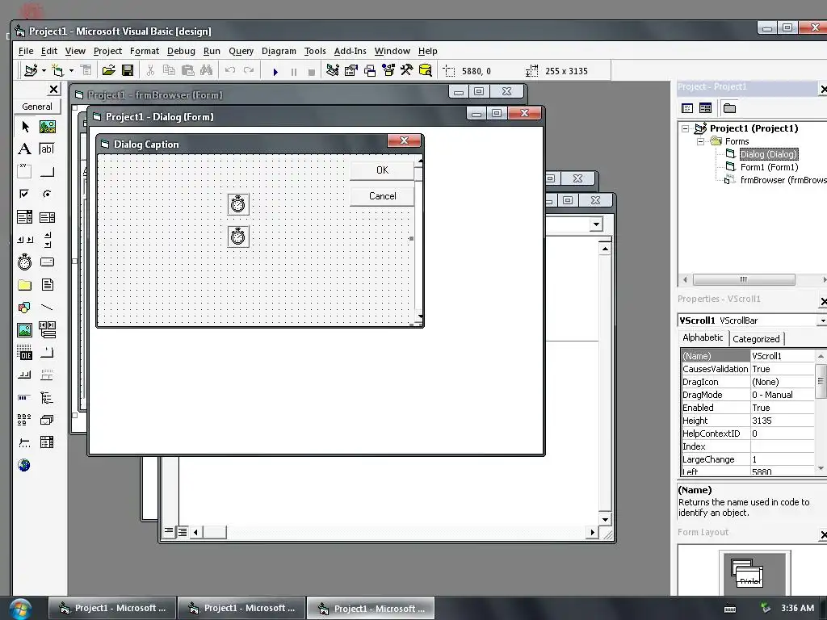827x620 pixels.
Task: Select the Timer control in the toolbox
Action: [x=25, y=262]
